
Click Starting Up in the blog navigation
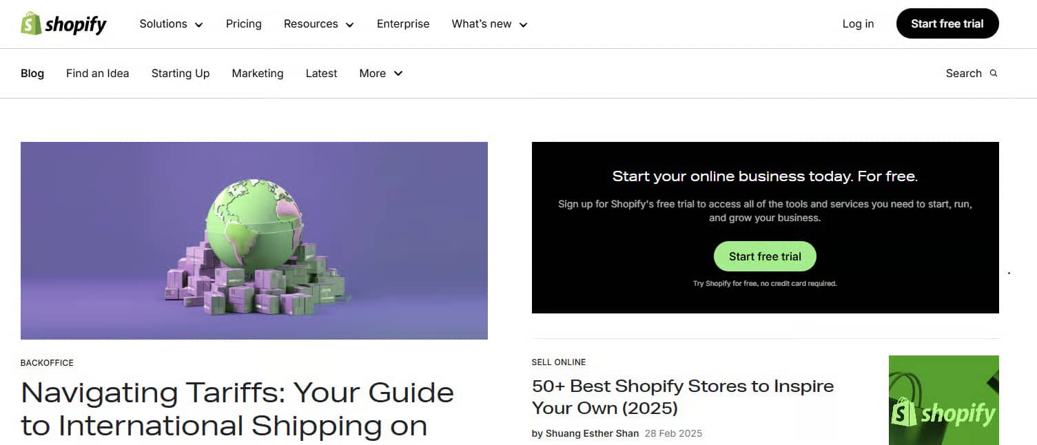click(x=180, y=73)
